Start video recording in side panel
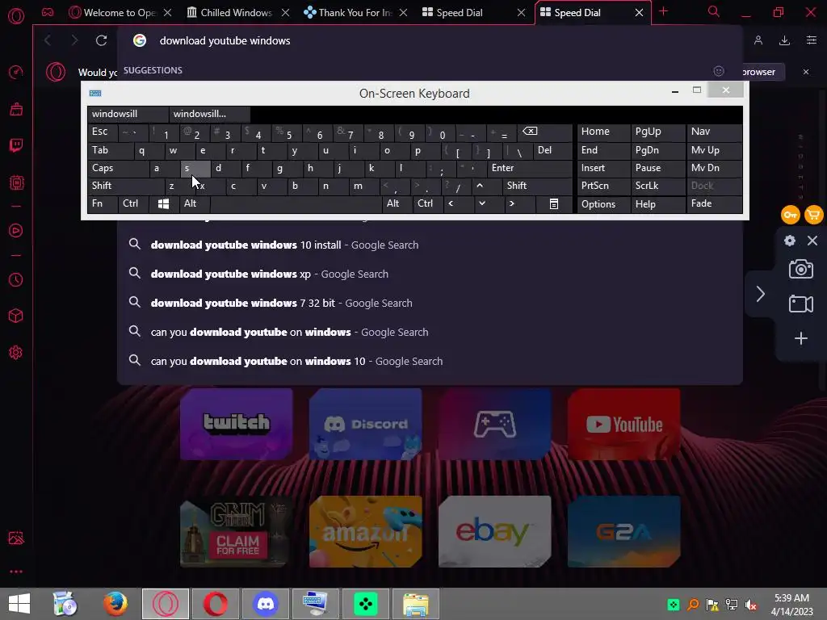Screen dimensions: 827x620 (800, 304)
